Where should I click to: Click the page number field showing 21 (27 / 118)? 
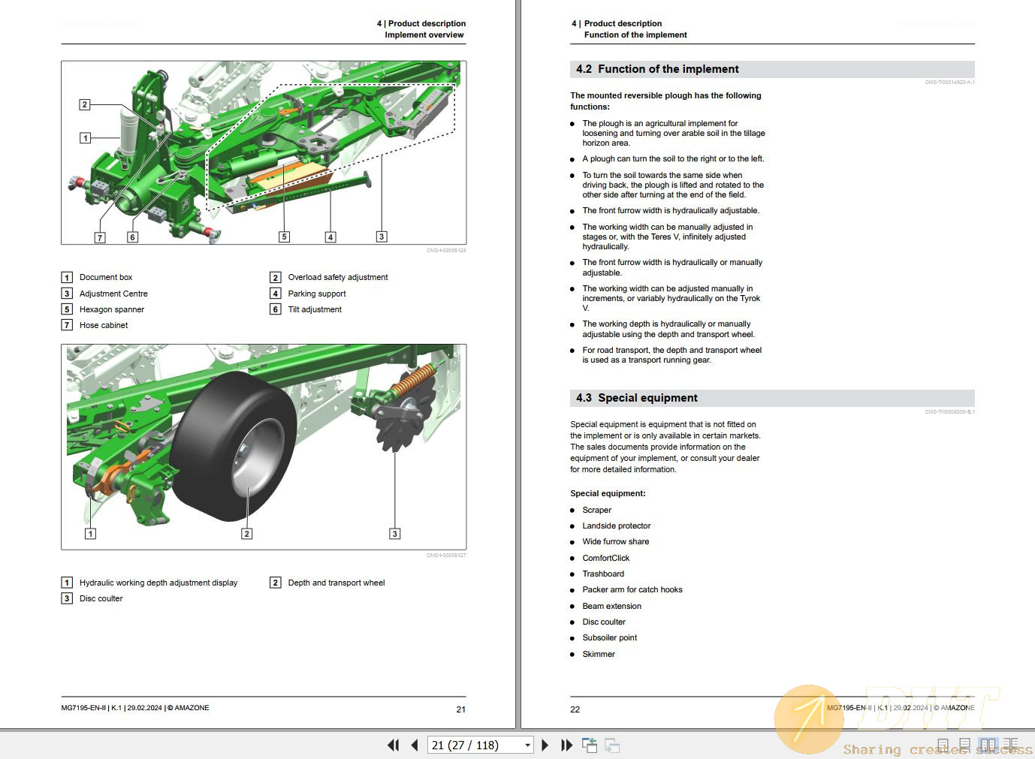[473, 745]
